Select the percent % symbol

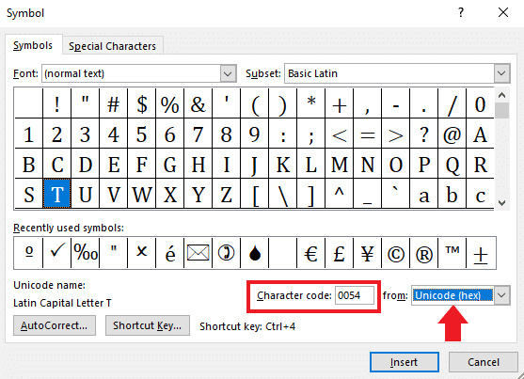pos(169,103)
